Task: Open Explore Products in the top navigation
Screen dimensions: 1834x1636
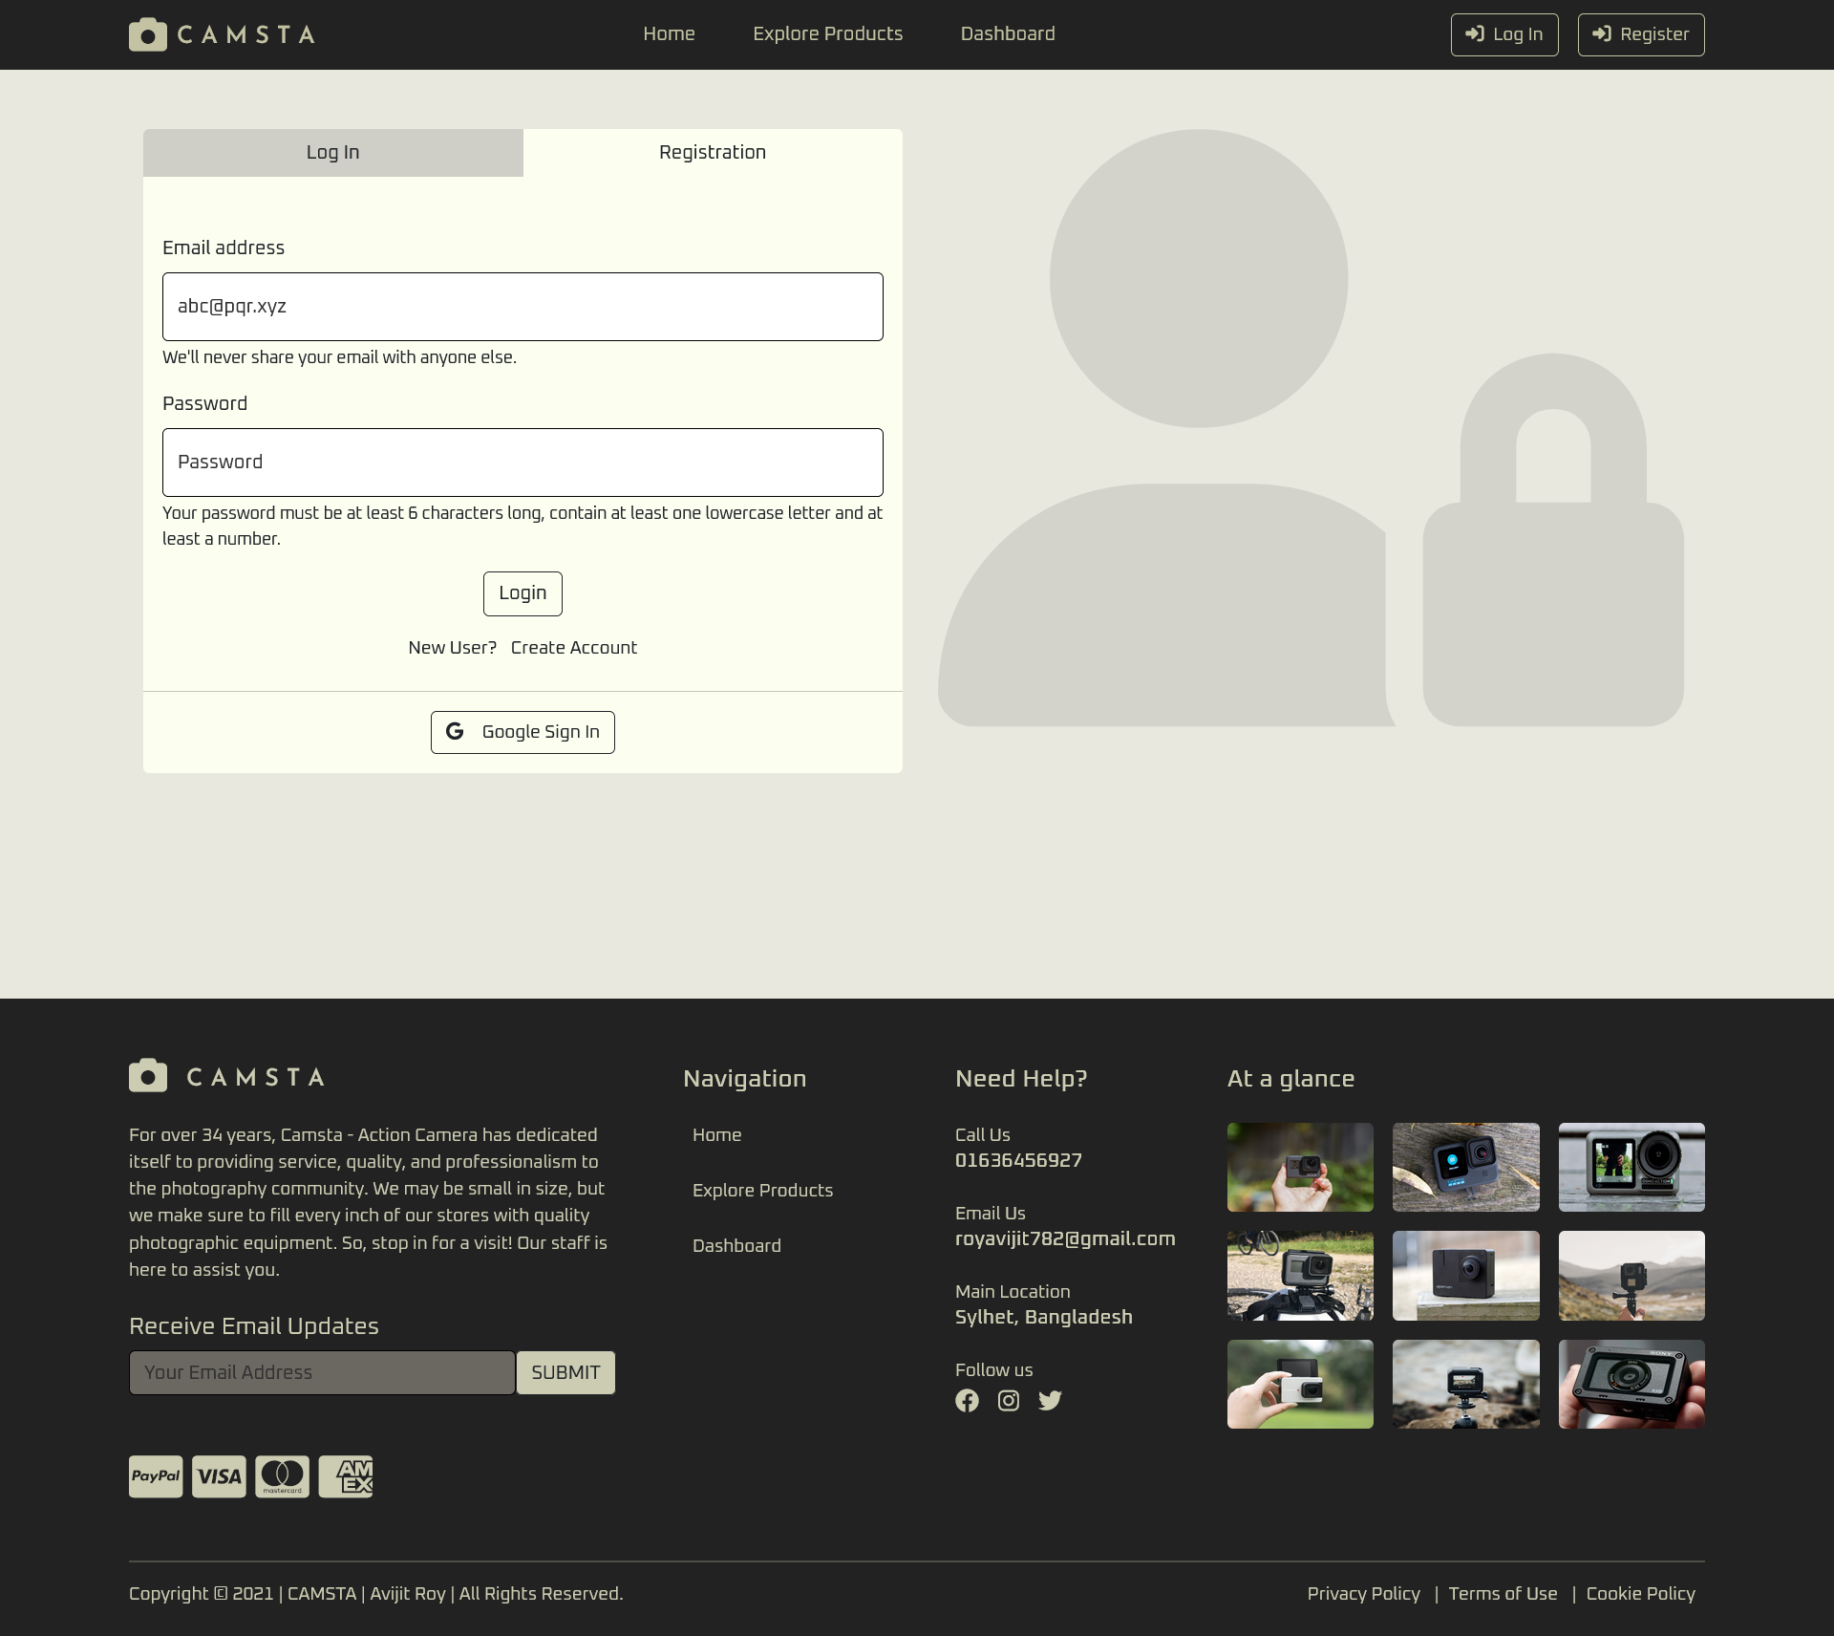Action: tap(827, 34)
